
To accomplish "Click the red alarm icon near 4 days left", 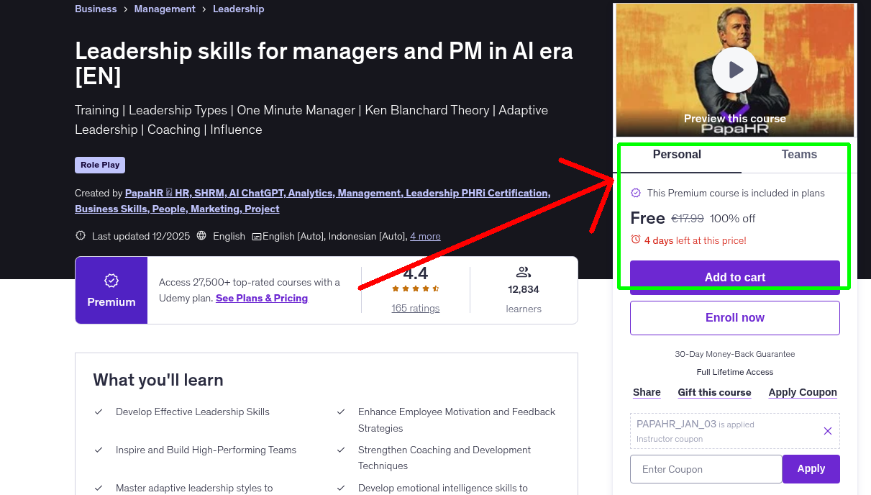I will pos(636,240).
